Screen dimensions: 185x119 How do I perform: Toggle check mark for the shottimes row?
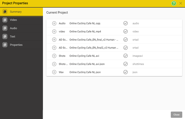coord(125,64)
